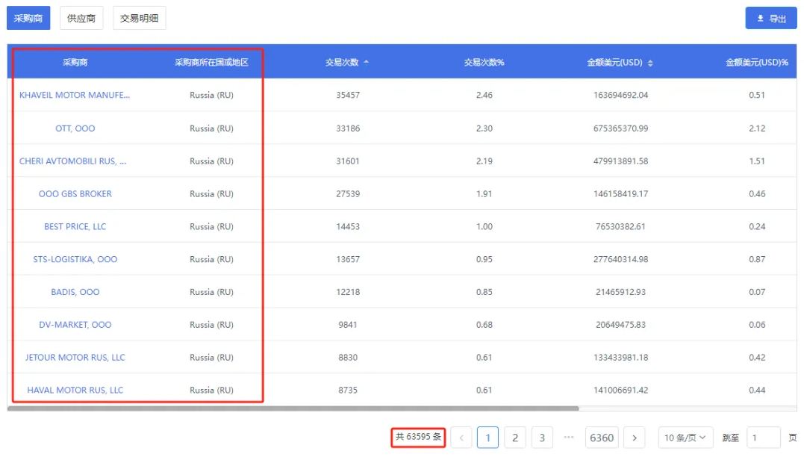Click the transaction count 31601 cell
Image resolution: width=804 pixels, height=457 pixels.
point(348,161)
